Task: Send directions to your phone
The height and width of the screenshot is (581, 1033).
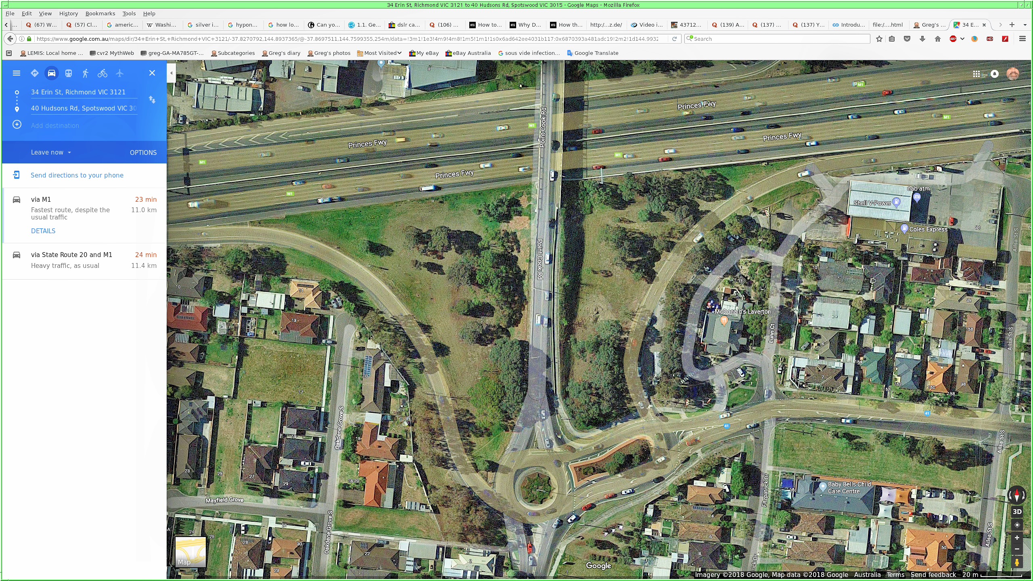Action: (x=77, y=175)
